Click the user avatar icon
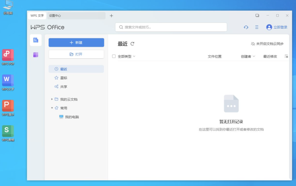296x186 pixels. click(x=269, y=27)
